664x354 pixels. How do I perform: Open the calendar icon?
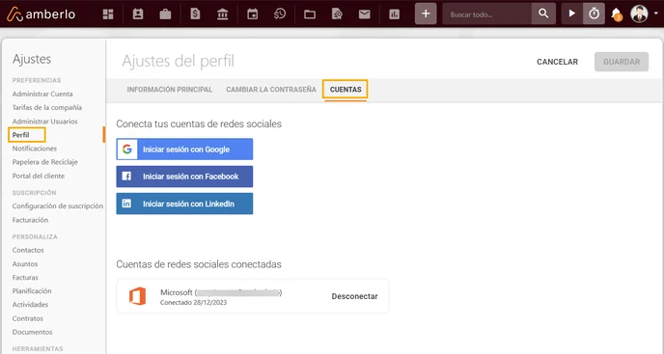click(x=253, y=14)
